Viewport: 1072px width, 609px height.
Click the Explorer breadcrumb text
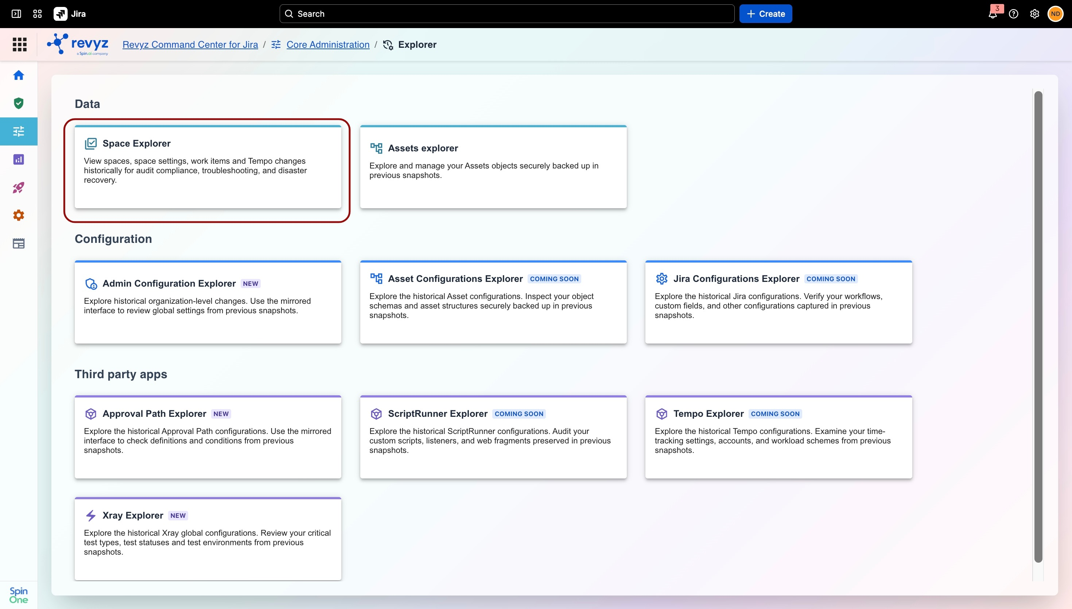(x=417, y=45)
